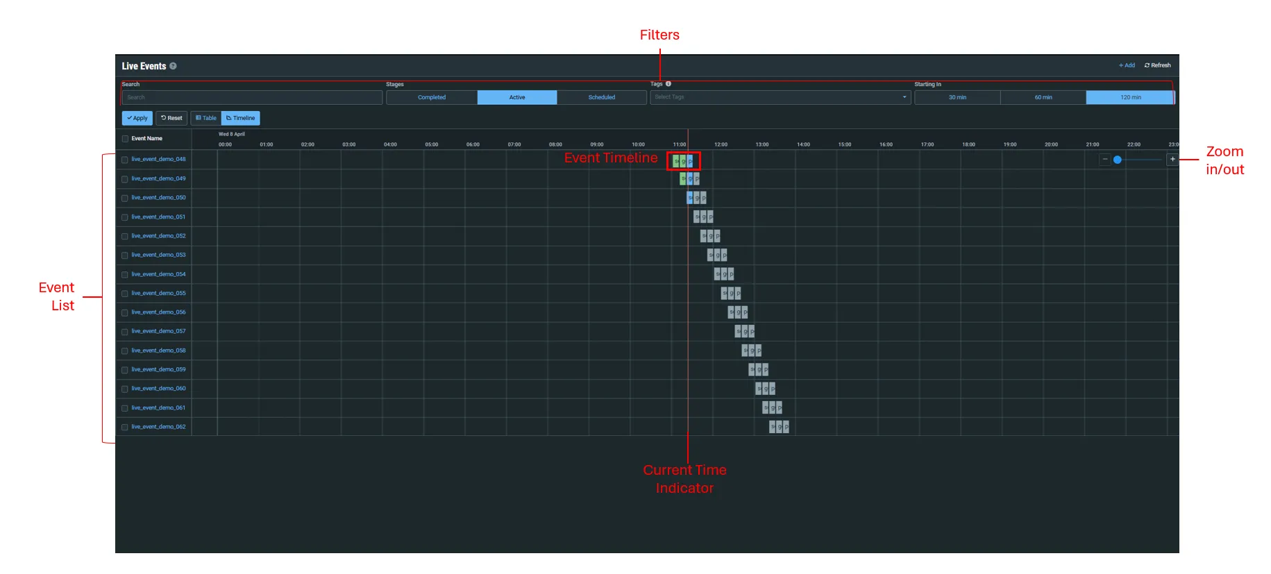The image size is (1271, 574).
Task: Open the Select Tags dropdown
Action: tap(780, 97)
